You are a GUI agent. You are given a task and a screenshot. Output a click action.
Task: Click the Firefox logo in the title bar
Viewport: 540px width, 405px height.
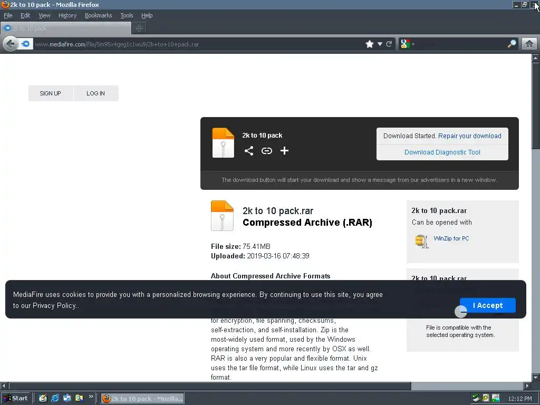[x=5, y=4]
